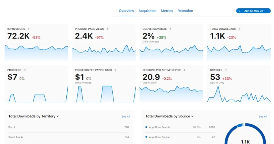Open help icon next to Impressions

[x=28, y=29]
